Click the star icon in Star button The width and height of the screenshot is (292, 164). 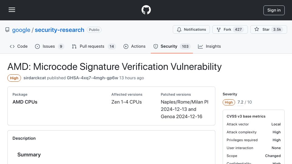pos(257,29)
